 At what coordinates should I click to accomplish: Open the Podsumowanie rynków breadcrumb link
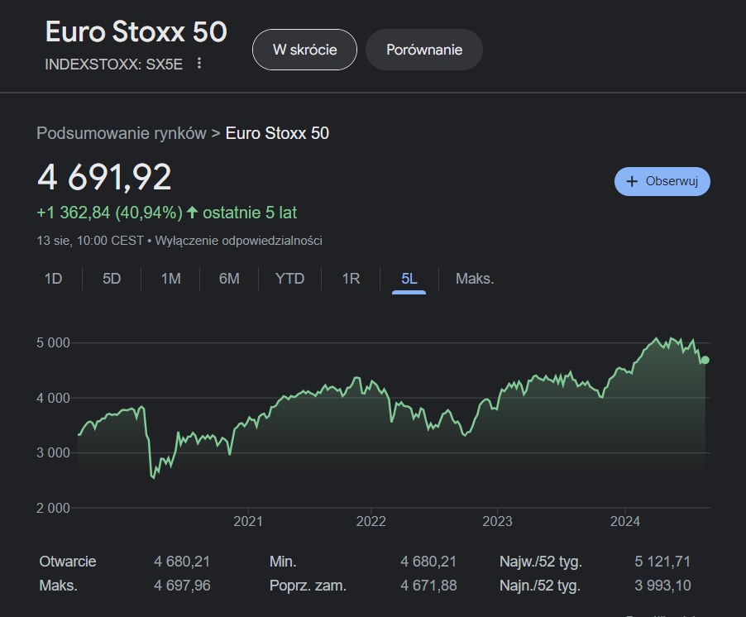click(122, 133)
